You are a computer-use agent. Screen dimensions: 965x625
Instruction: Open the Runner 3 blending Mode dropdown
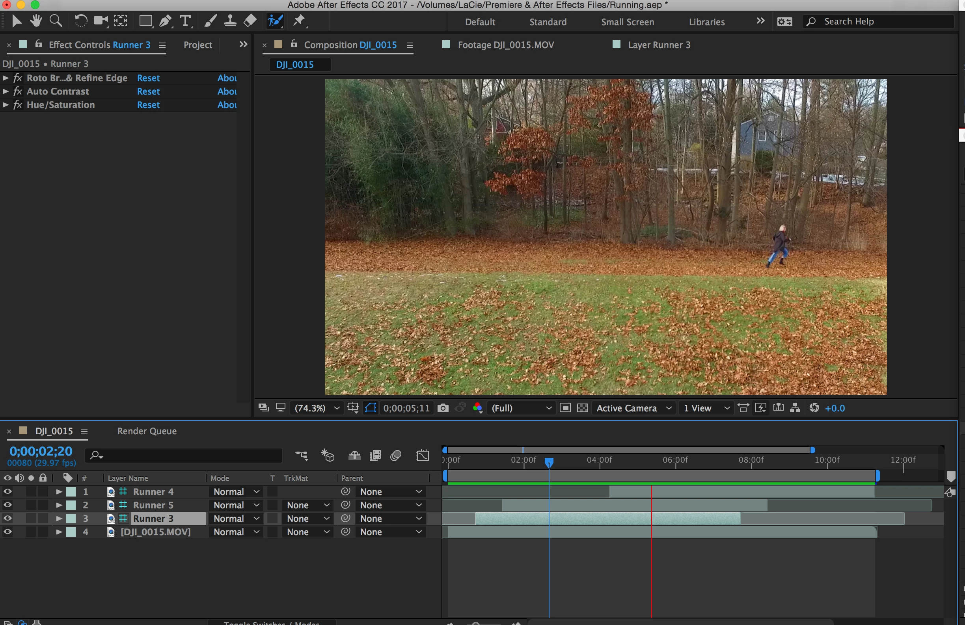[x=236, y=518]
